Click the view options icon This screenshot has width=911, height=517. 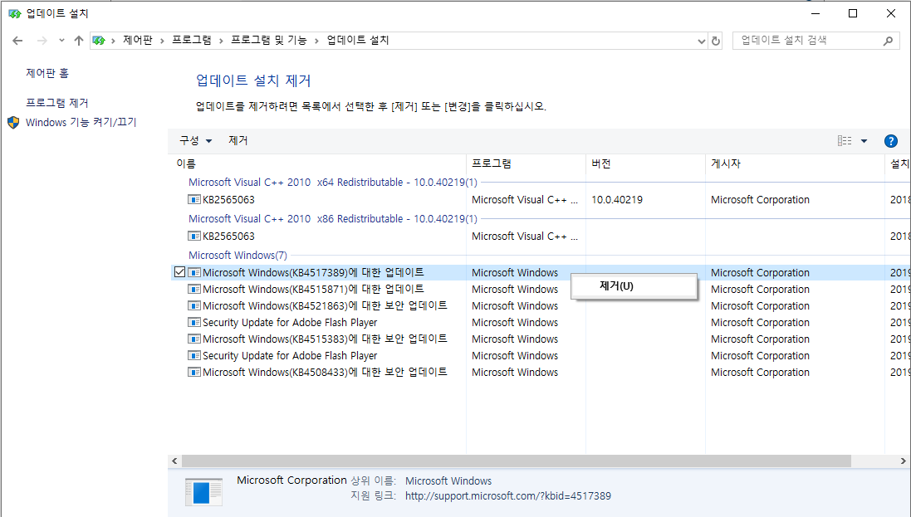coord(845,140)
